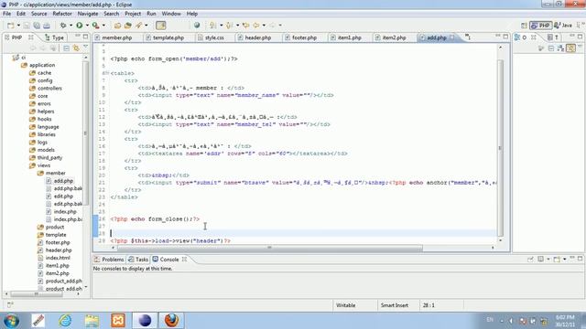586x329 pixels.
Task: Click Collapse All in PHP Explorer
Action: (66, 48)
